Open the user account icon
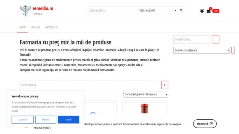This screenshot has height=134, width=239. click(x=202, y=11)
